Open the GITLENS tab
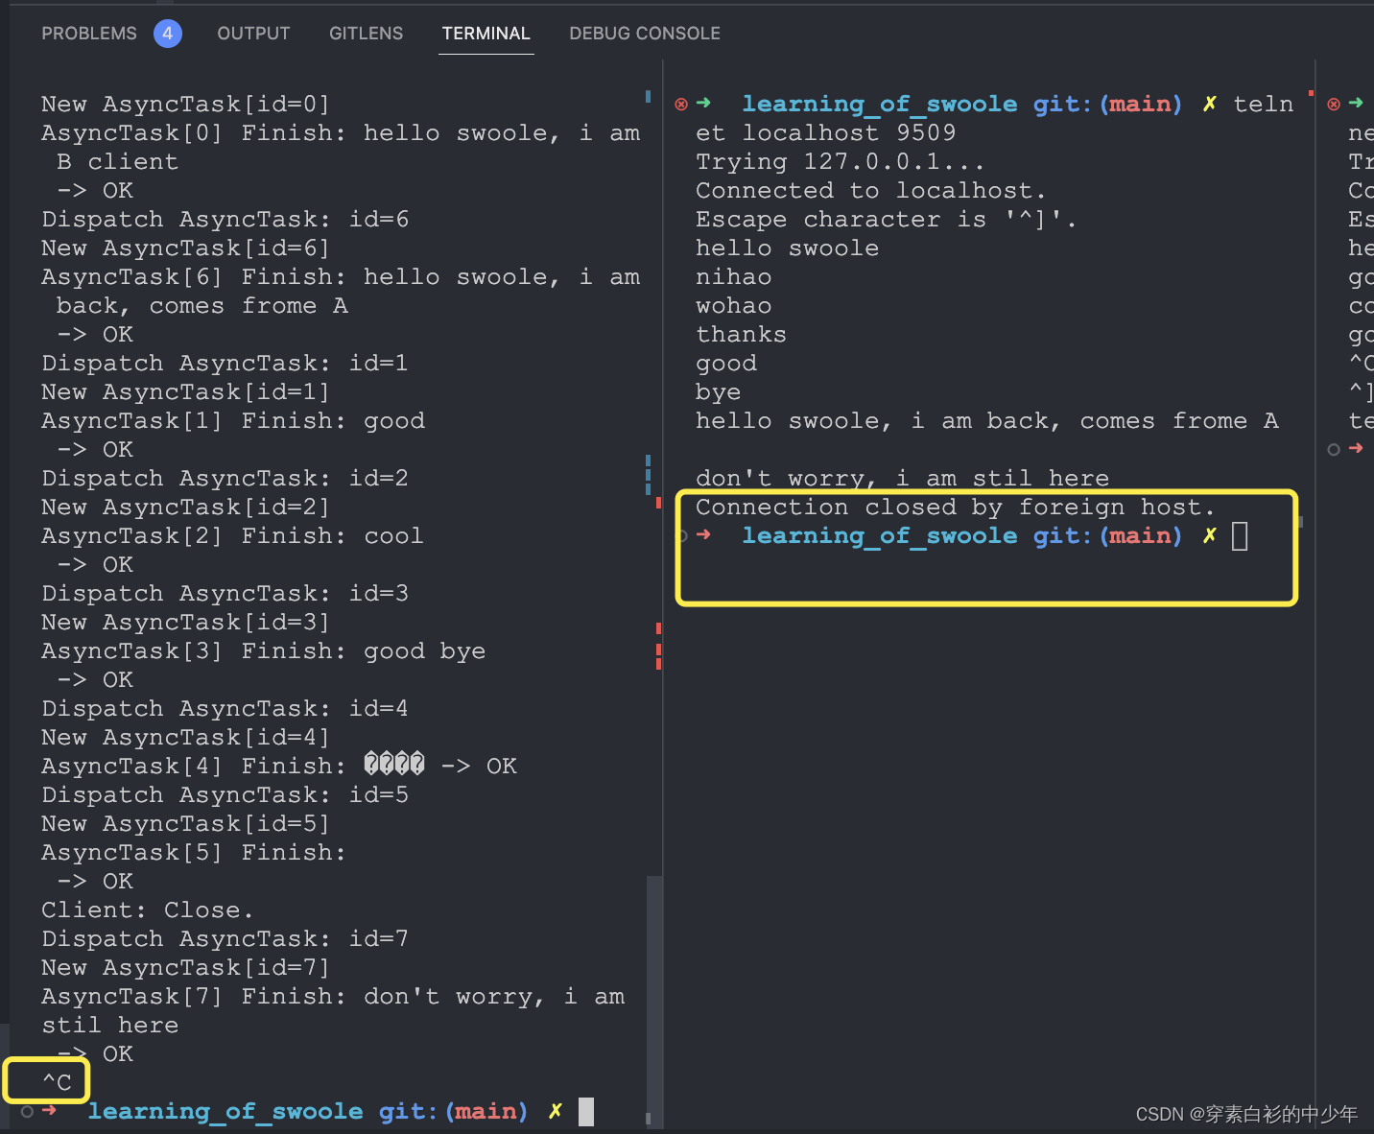Image resolution: width=1374 pixels, height=1134 pixels. point(366,33)
